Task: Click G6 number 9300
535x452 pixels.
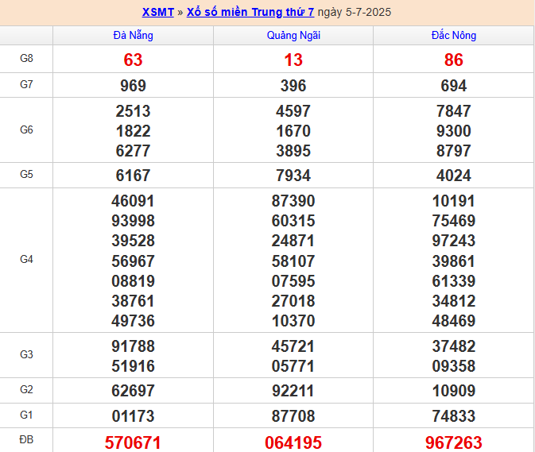Action: [454, 131]
